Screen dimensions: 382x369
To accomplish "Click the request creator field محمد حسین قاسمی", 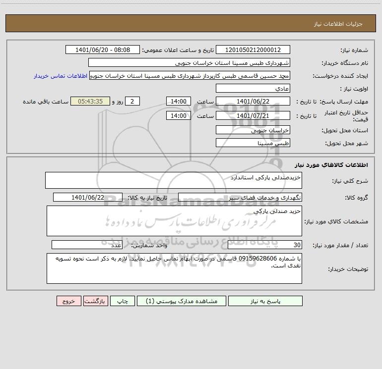I will click(190, 75).
